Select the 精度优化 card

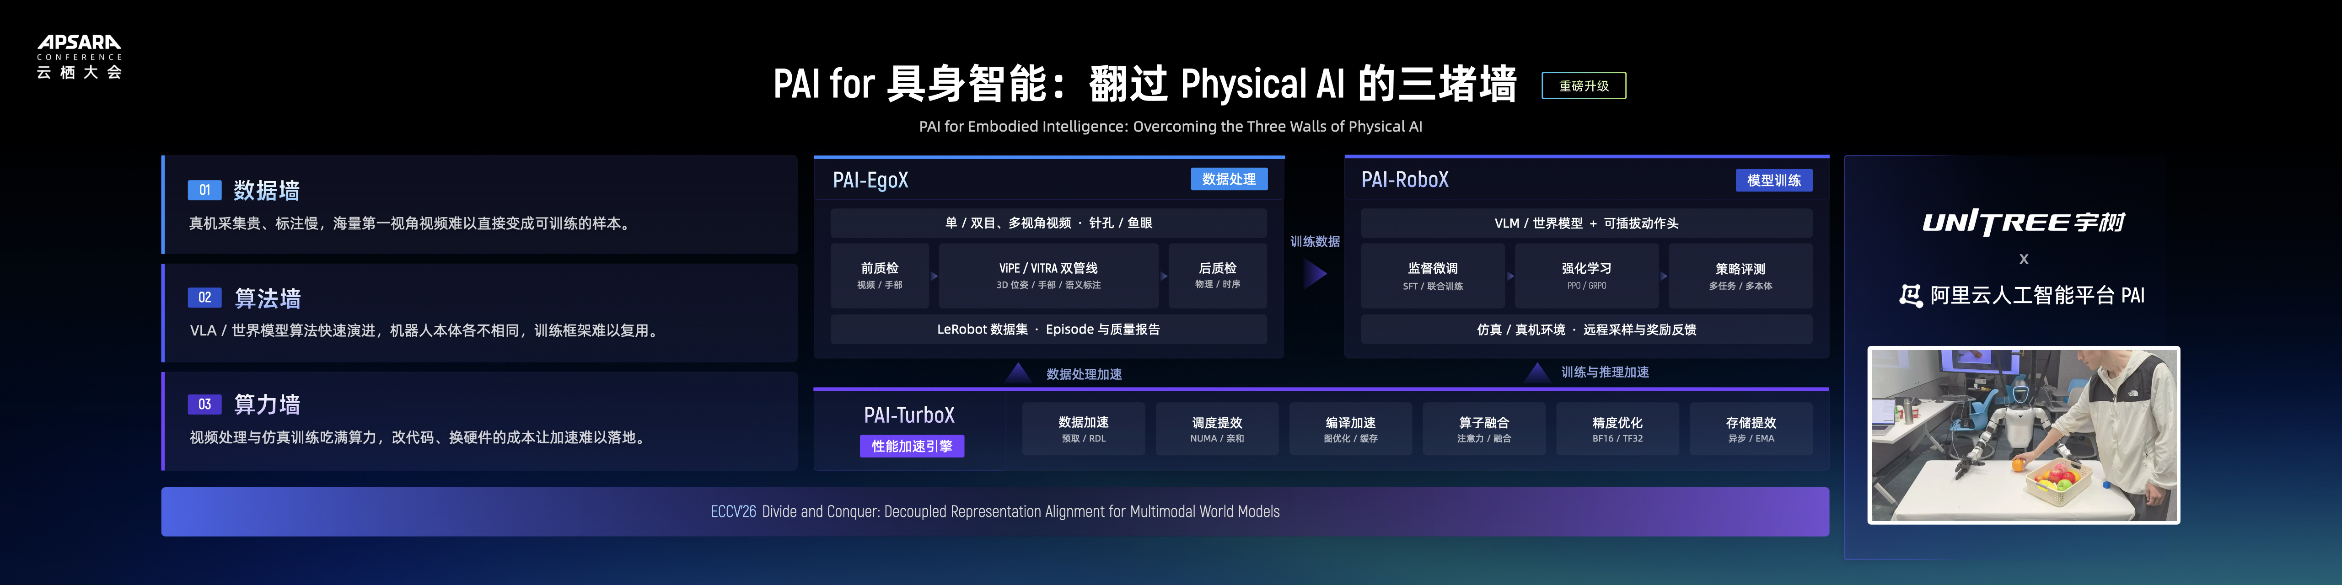point(1617,429)
